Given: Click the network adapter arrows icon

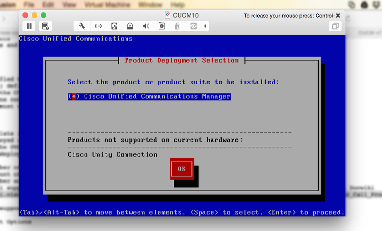Looking at the screenshot, I should click(98, 26).
